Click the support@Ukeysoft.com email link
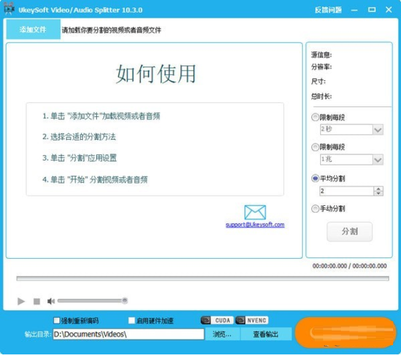The width and height of the screenshot is (401, 355). click(x=255, y=224)
